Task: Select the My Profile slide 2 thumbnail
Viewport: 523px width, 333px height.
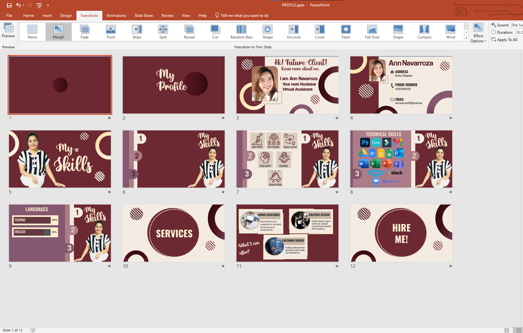Action: coord(174,85)
